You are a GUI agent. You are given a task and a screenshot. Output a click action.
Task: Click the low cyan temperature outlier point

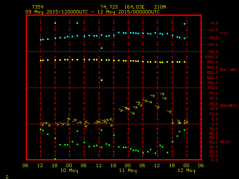coord(101,48)
